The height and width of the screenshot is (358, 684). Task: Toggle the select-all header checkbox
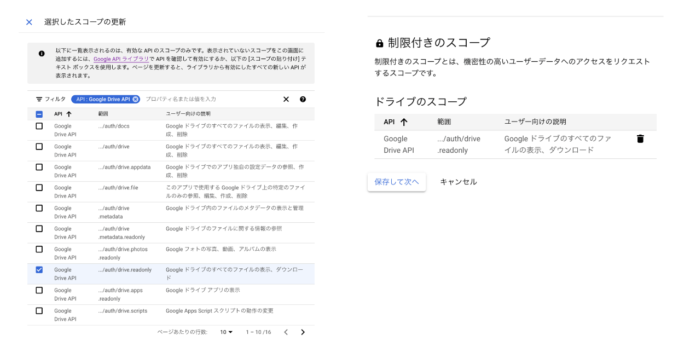pos(39,114)
